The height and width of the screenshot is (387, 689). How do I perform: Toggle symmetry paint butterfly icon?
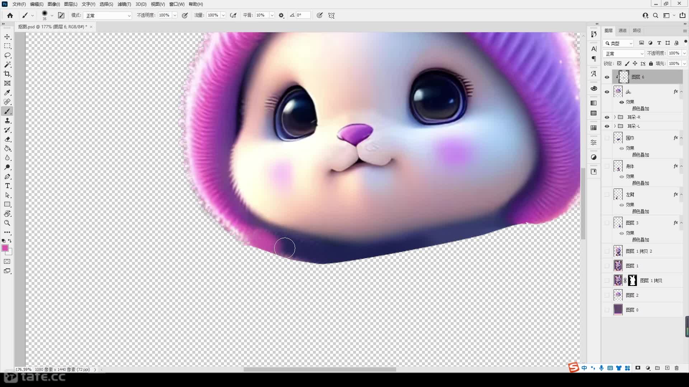tap(332, 15)
